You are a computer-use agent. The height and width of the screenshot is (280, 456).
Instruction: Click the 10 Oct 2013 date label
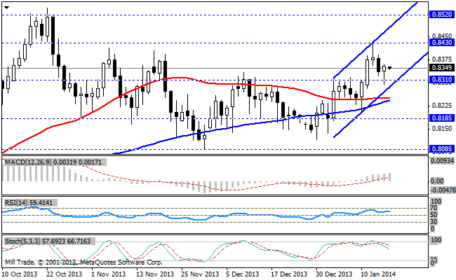(x=20, y=274)
